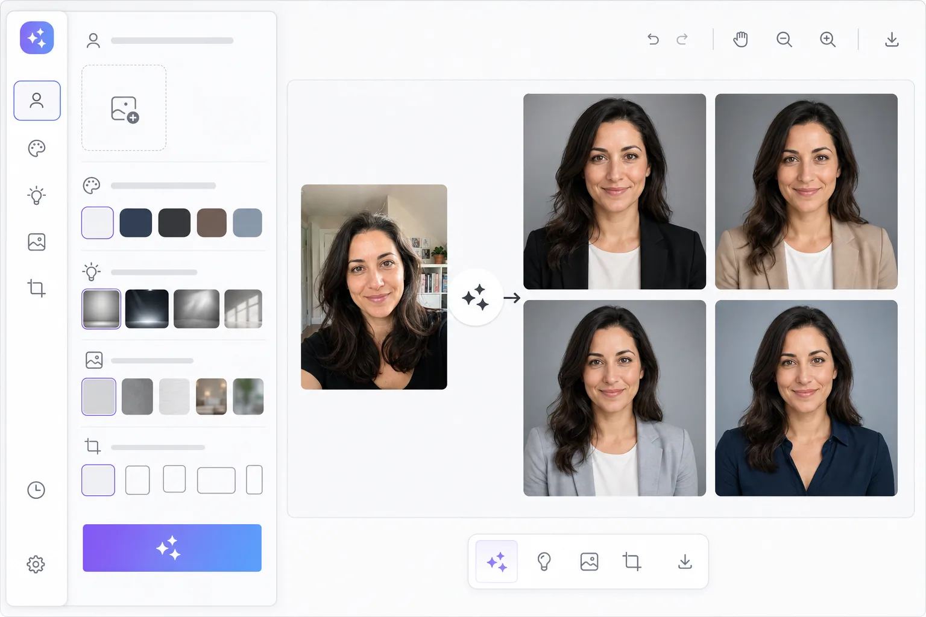Viewport: 926px width, 617px height.
Task: Zoom out of the canvas
Action: pyautogui.click(x=784, y=39)
